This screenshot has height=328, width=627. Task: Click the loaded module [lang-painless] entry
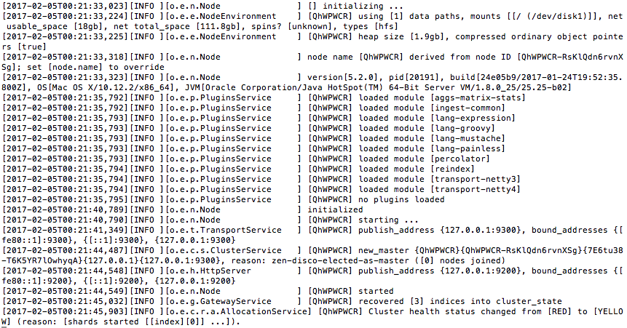pos(431,148)
